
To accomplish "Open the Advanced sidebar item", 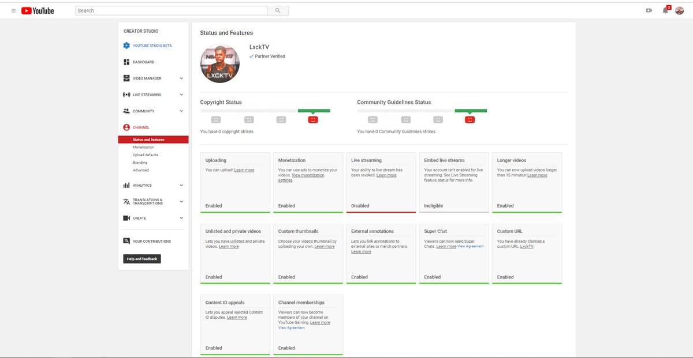I will click(x=140, y=170).
